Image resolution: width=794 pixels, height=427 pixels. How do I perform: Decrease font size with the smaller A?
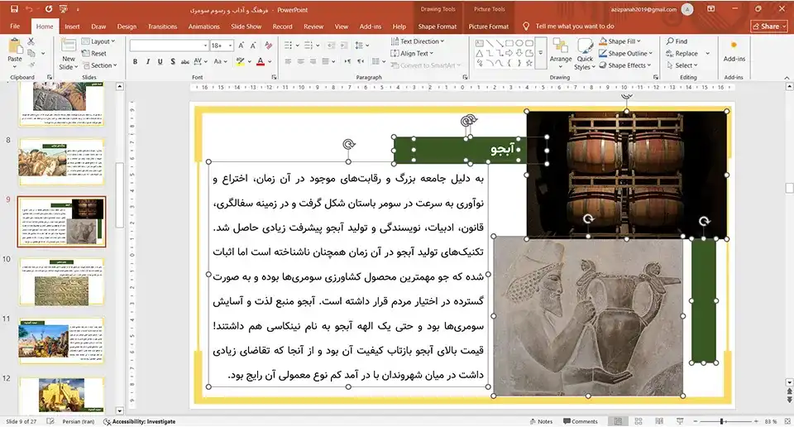coord(253,45)
